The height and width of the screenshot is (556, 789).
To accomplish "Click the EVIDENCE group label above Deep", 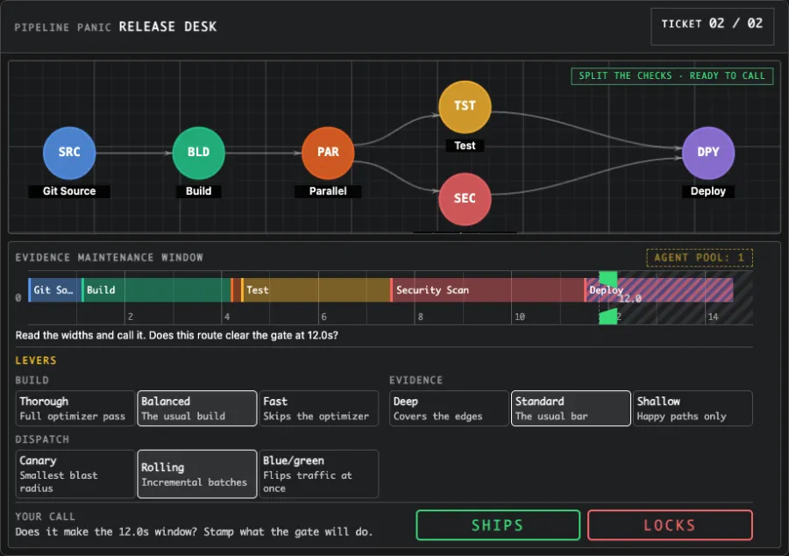I will pyautogui.click(x=416, y=380).
